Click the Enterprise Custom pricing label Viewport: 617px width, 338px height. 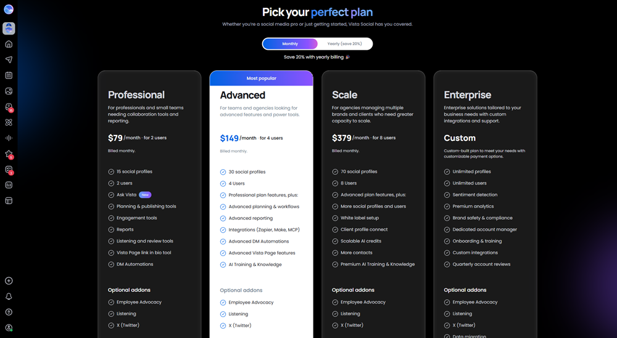pos(460,138)
